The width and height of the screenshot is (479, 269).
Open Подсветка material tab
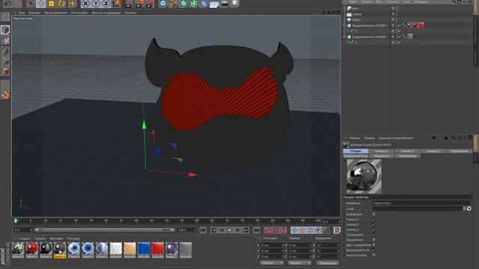click(x=381, y=156)
